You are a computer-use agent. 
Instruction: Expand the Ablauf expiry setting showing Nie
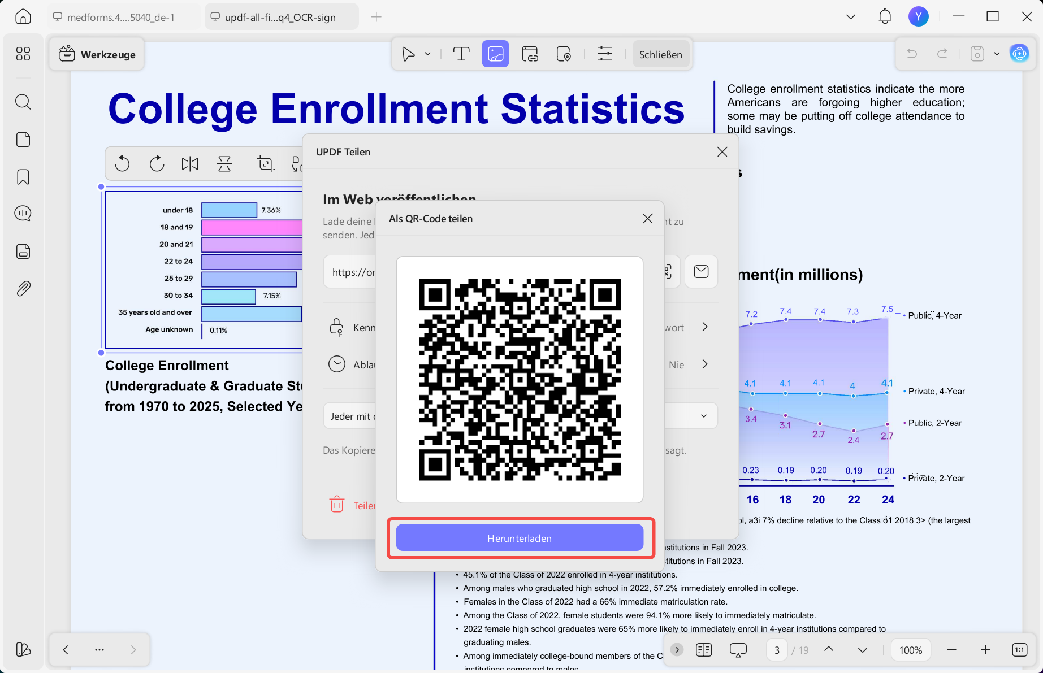point(705,364)
